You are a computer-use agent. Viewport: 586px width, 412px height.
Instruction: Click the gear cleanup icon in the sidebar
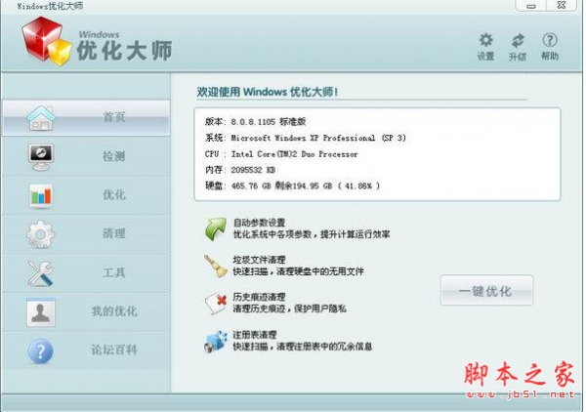click(41, 234)
